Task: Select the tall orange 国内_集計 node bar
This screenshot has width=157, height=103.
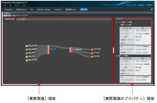Action: (x=49, y=50)
